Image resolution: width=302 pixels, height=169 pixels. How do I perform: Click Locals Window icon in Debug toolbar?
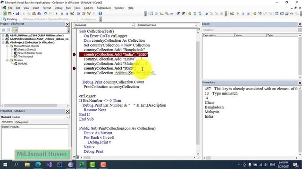pyautogui.click(x=277, y=14)
